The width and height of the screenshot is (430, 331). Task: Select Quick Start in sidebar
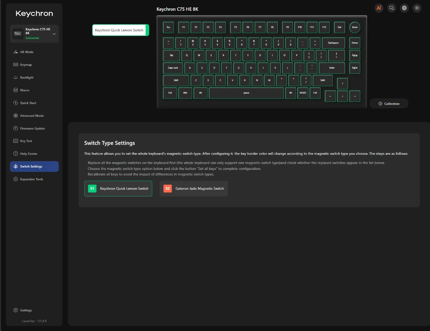34,103
